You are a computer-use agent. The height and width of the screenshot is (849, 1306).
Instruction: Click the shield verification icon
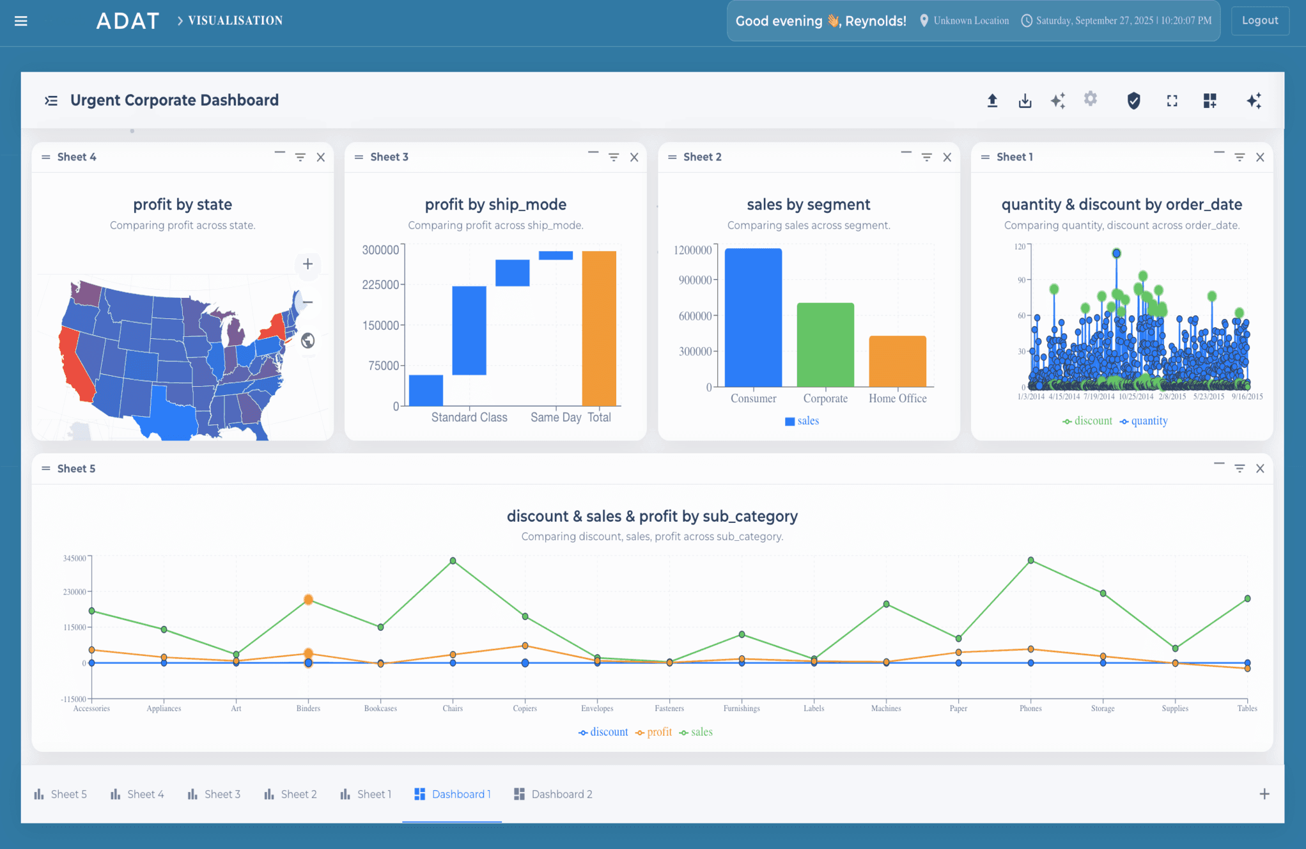(1133, 100)
